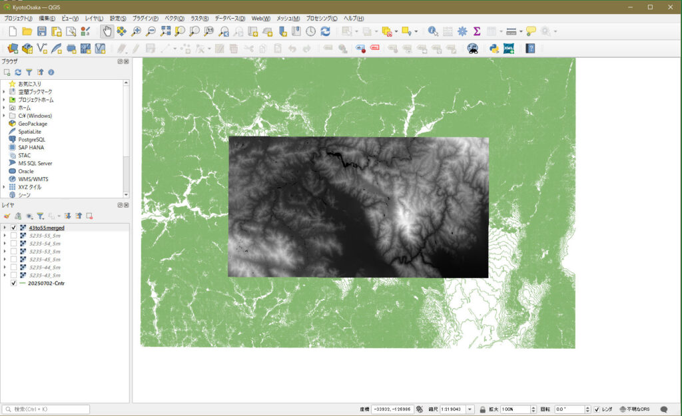This screenshot has width=682, height=416.
Task: Open the Processing Toolbox gear icon
Action: point(462,31)
